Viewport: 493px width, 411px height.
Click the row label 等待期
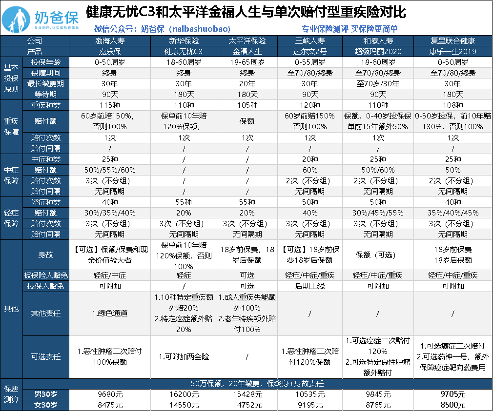click(x=45, y=94)
